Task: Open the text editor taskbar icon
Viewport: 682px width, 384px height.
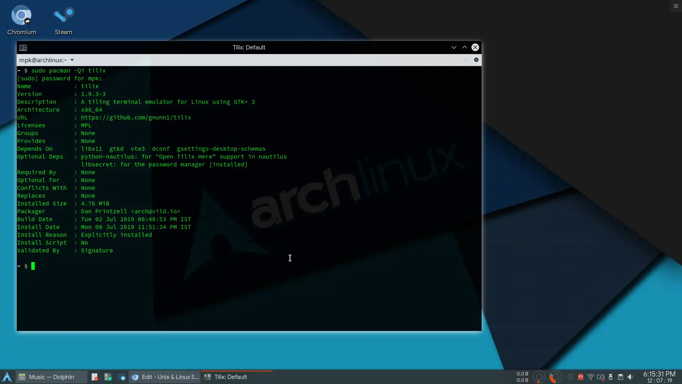Action: pos(94,377)
